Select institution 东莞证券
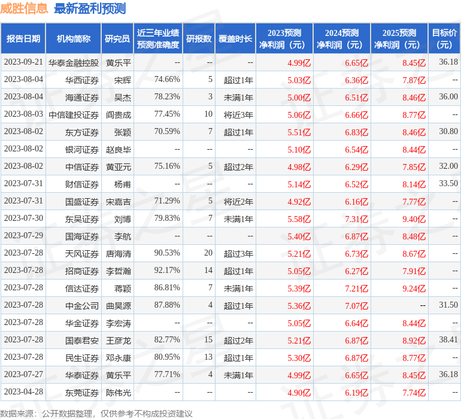The width and height of the screenshot is (461, 419). (x=82, y=392)
